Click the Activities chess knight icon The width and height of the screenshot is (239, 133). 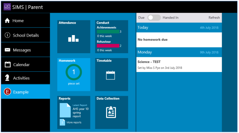point(7,78)
